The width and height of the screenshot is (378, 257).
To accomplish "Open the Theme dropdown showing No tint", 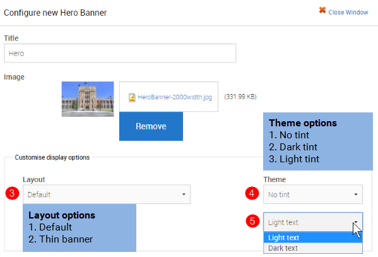I will tap(312, 194).
